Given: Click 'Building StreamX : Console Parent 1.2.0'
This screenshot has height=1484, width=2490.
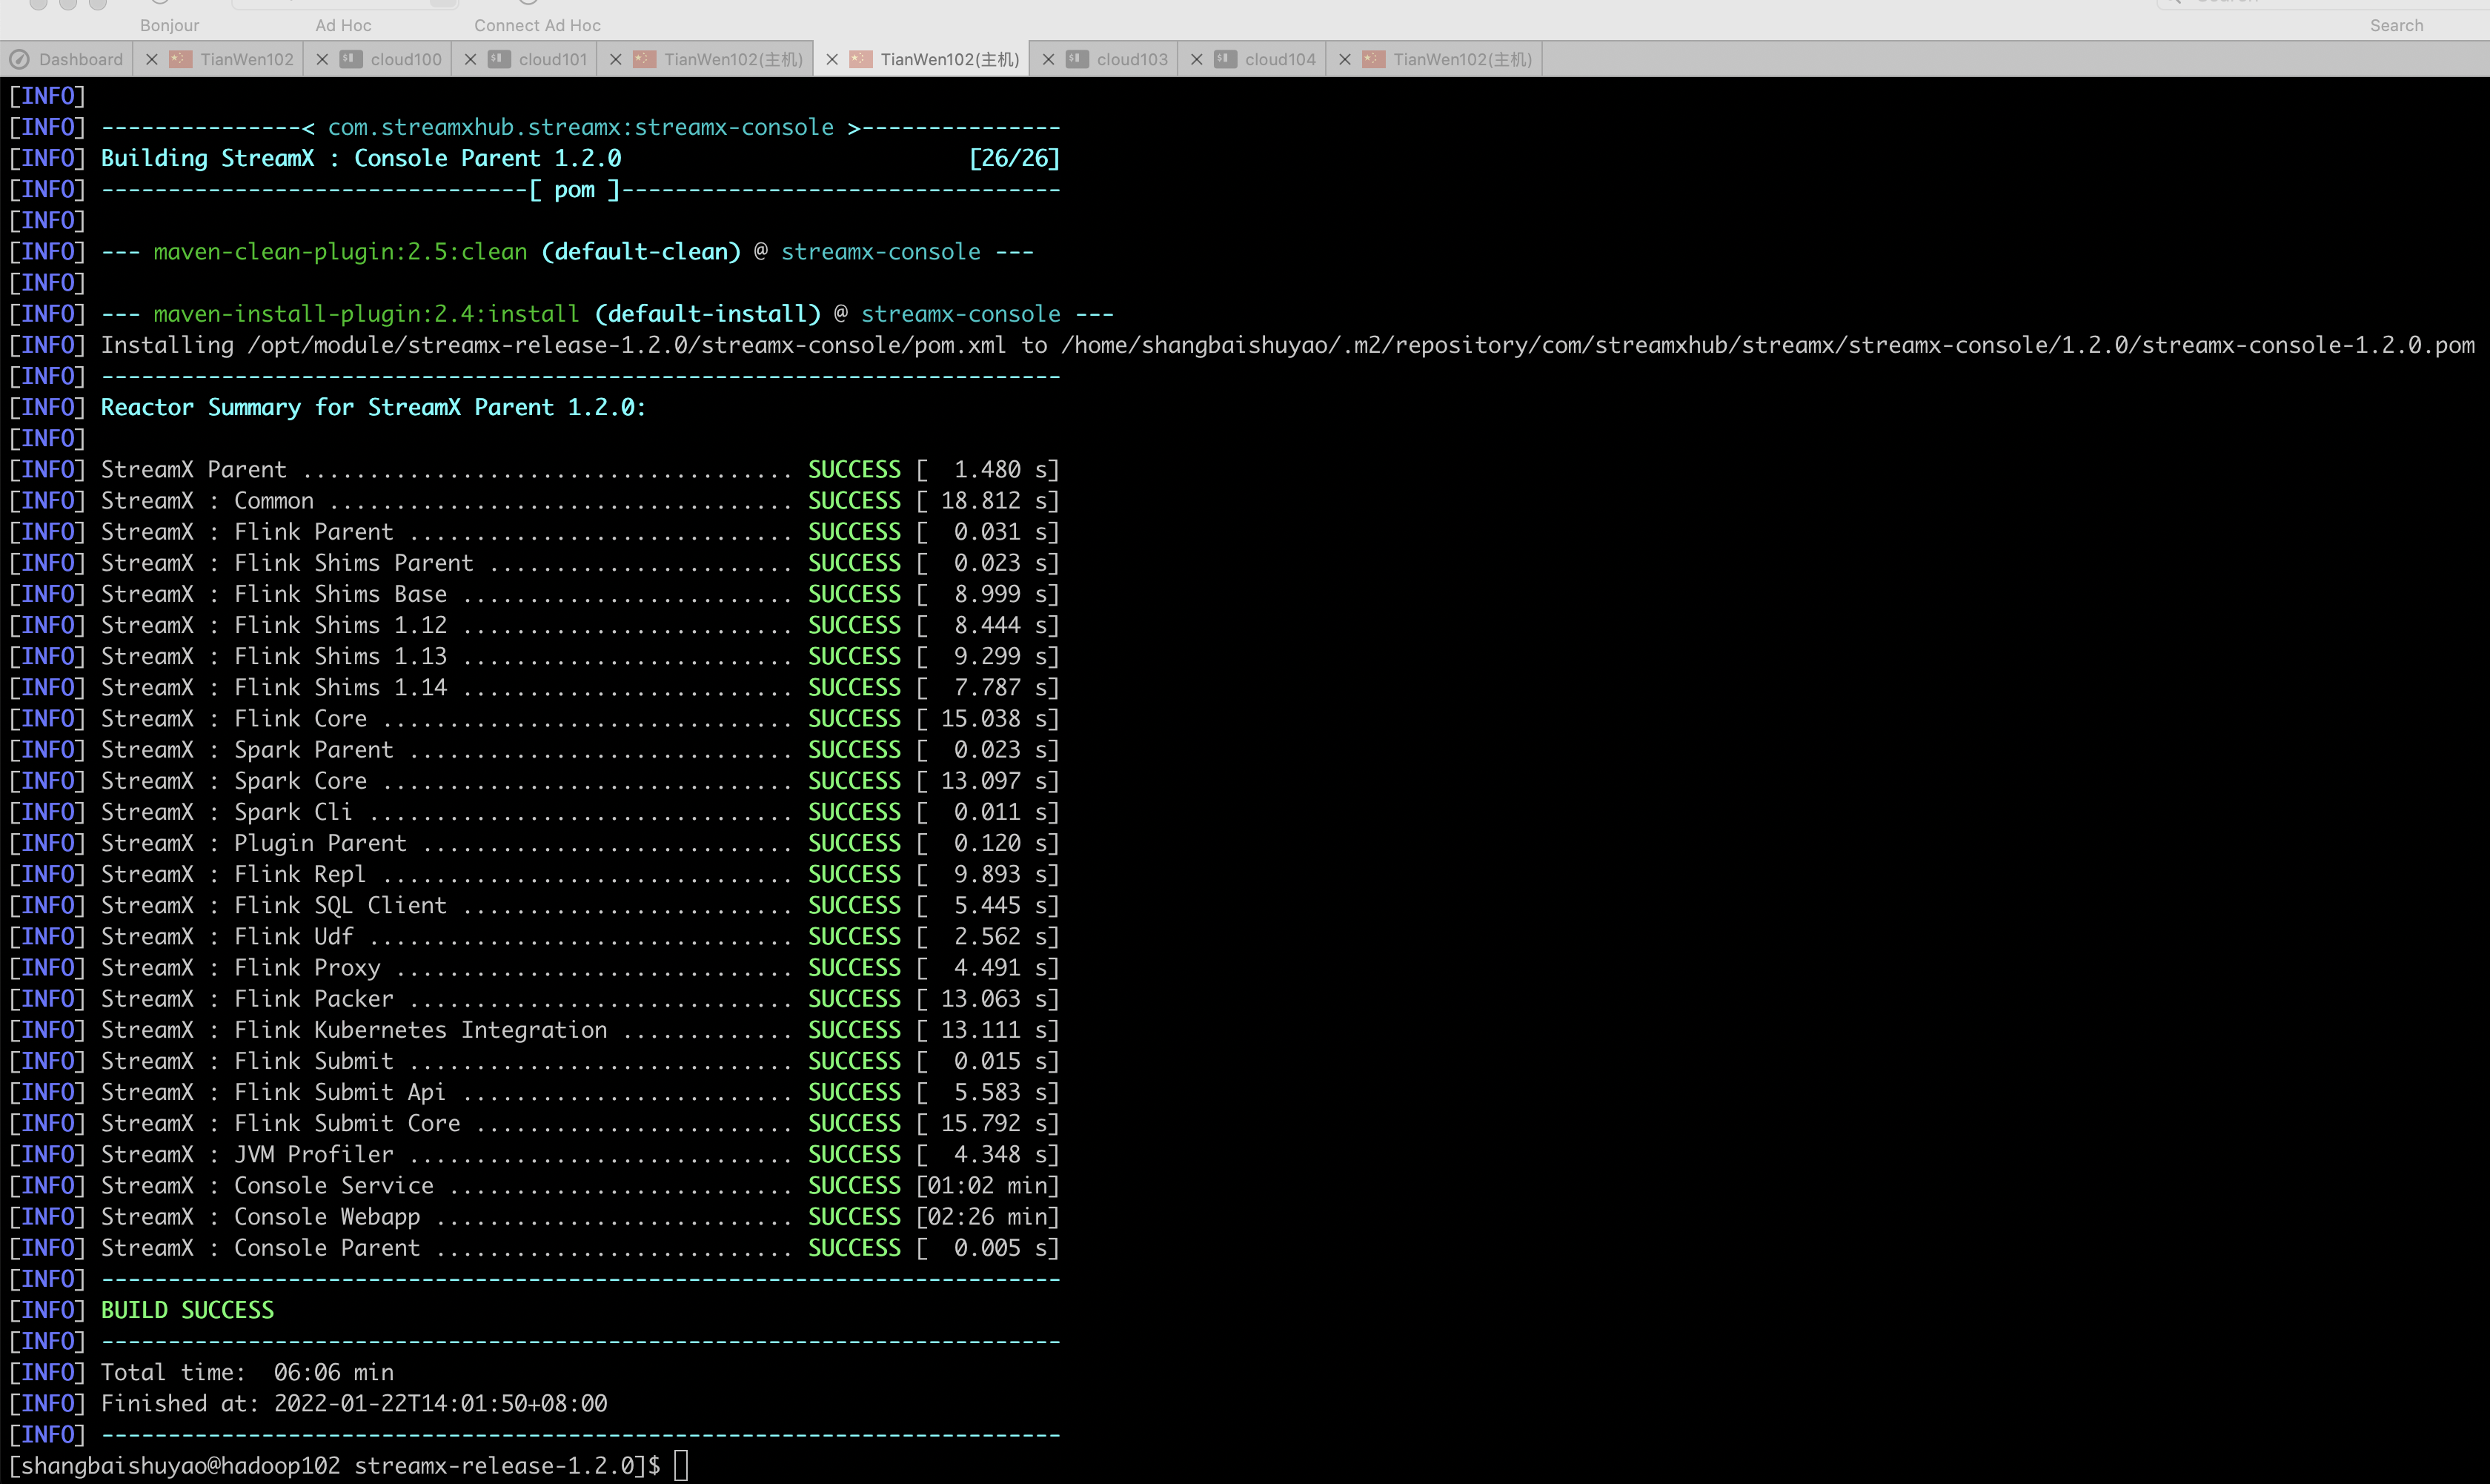Looking at the screenshot, I should (x=361, y=158).
